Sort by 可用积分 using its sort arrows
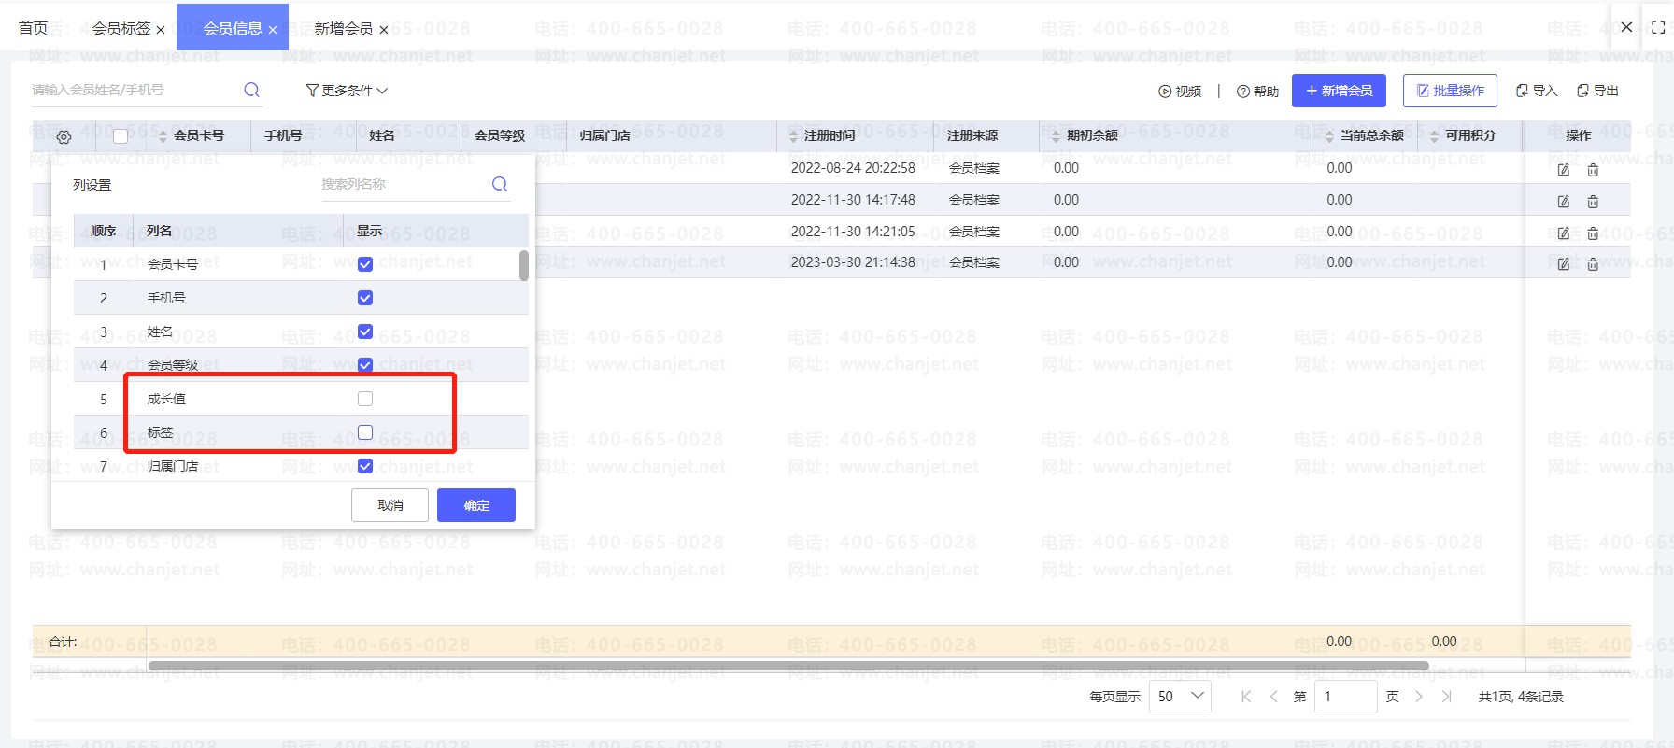Image resolution: width=1674 pixels, height=748 pixels. pos(1435,136)
